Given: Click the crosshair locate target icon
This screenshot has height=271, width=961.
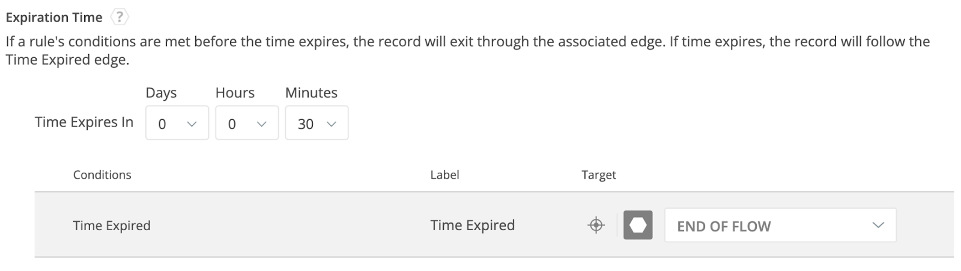Looking at the screenshot, I should tap(596, 225).
